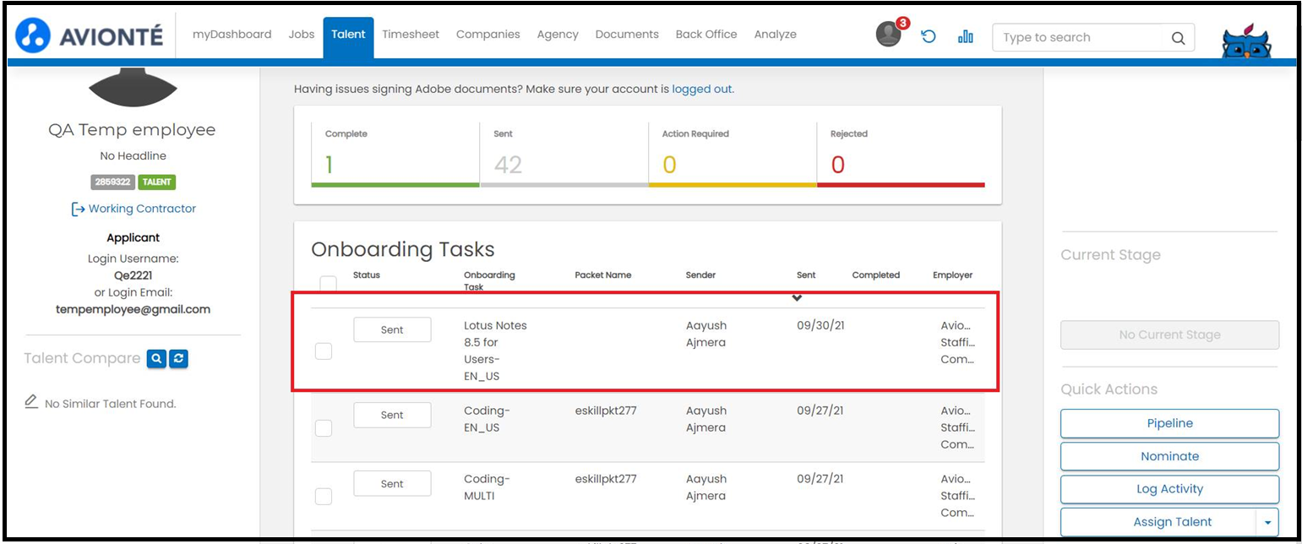This screenshot has height=544, width=1302.
Task: Switch to the Back Office tab
Action: (706, 35)
